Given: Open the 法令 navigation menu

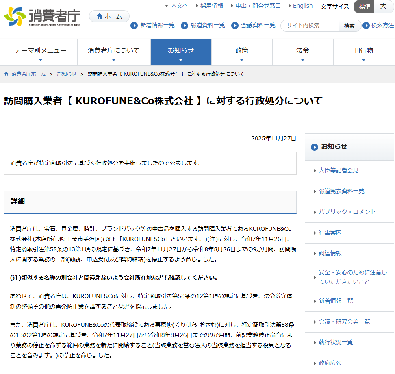Looking at the screenshot, I should tap(303, 52).
